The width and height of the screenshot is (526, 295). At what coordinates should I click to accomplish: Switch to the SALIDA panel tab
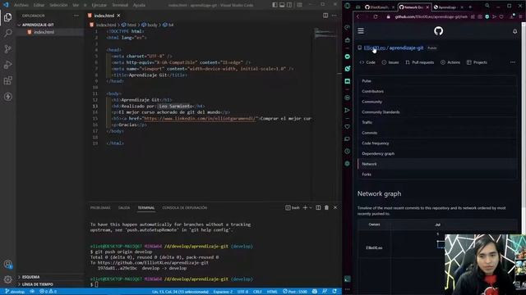[x=124, y=207]
